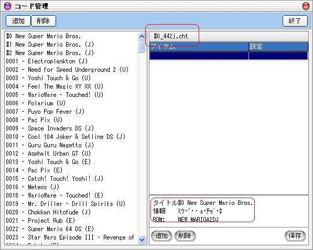Click the top 追加 button in toolbar

18,21
